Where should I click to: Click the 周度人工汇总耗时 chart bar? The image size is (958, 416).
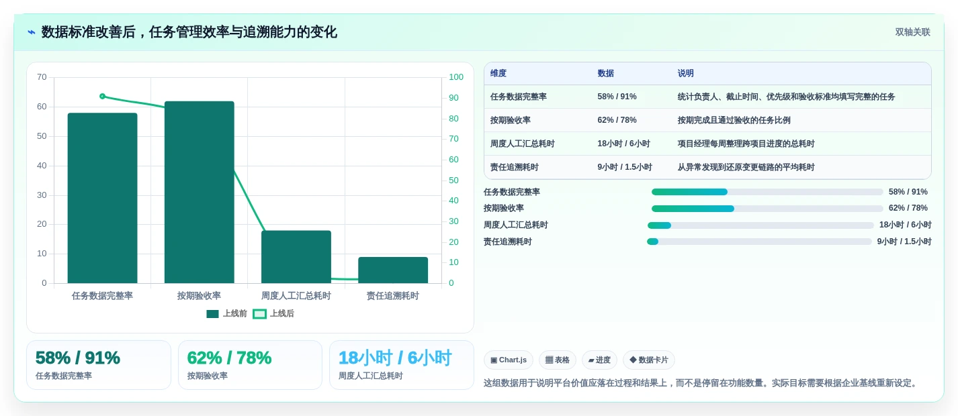pyautogui.click(x=296, y=257)
